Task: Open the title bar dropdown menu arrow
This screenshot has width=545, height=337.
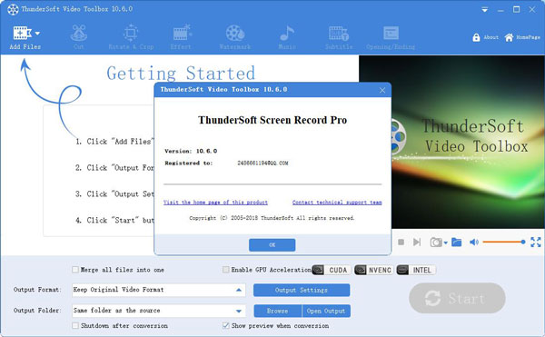Action: 484,10
